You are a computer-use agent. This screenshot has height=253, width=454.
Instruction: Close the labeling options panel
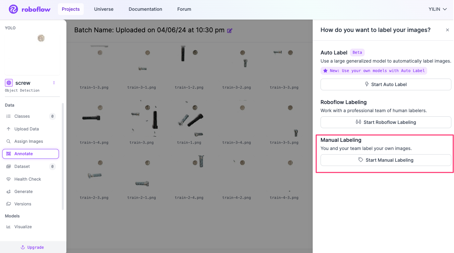[x=447, y=30]
